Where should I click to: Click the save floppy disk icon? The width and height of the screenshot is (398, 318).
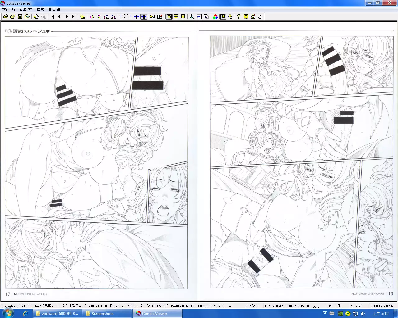[20, 17]
